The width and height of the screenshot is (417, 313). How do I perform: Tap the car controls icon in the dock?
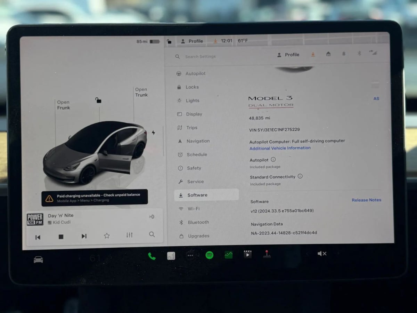click(38, 259)
